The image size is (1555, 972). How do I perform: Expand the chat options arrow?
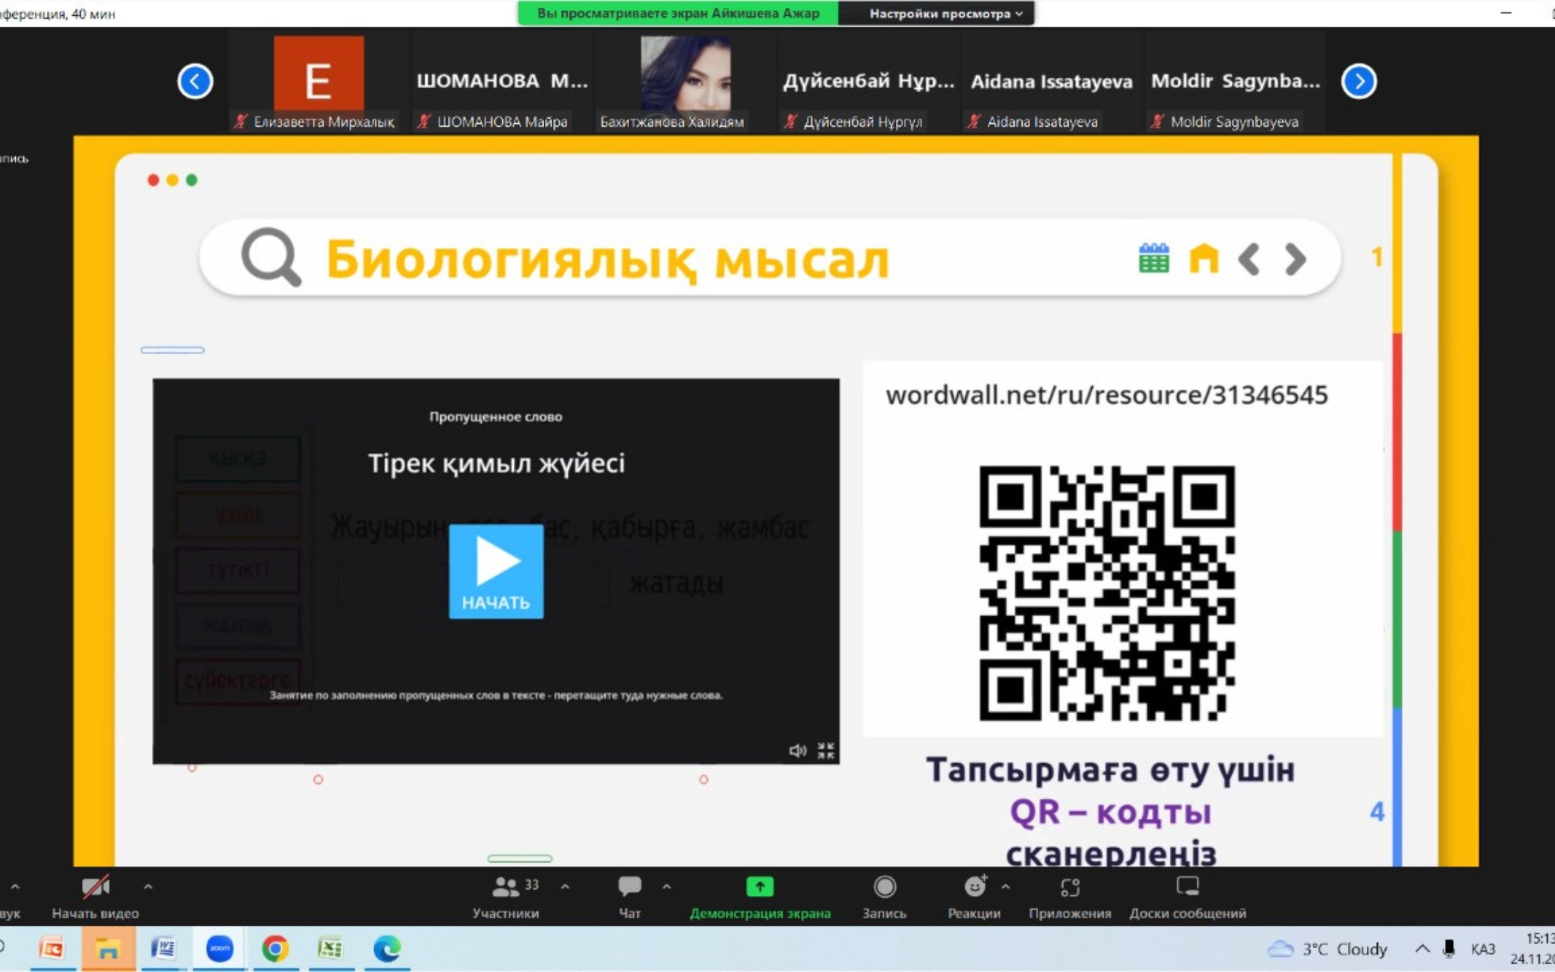(x=666, y=886)
